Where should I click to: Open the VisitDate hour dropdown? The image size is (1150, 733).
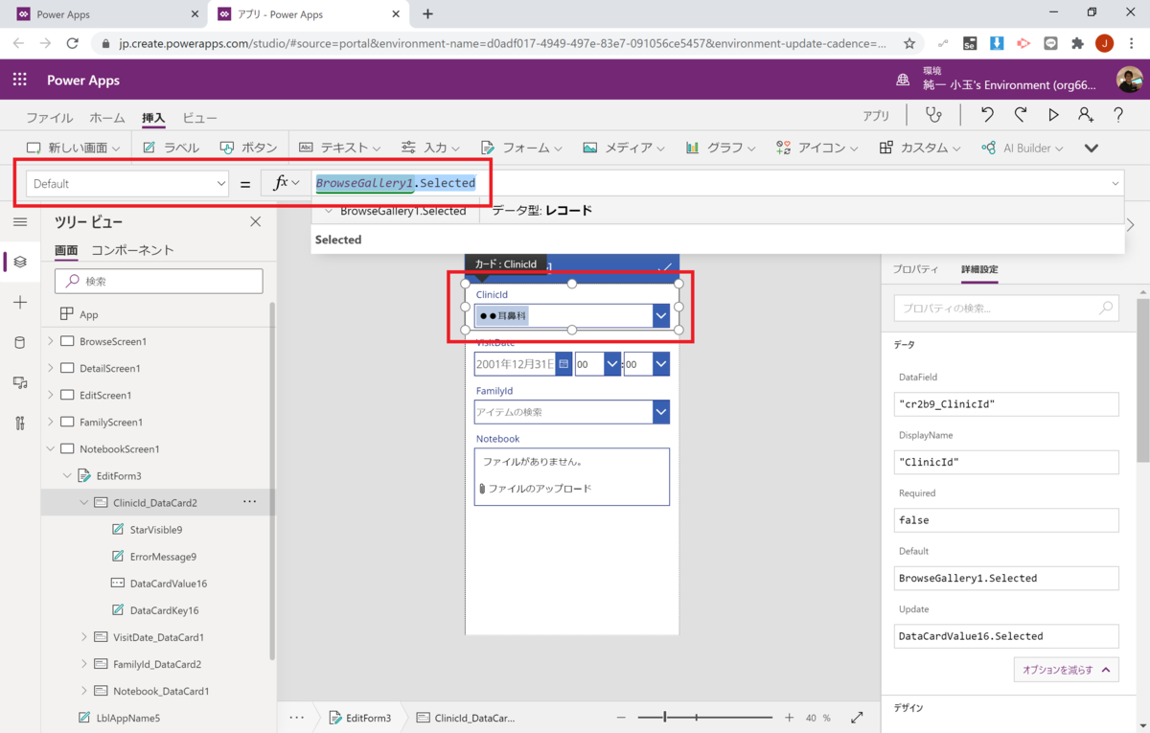pos(612,364)
